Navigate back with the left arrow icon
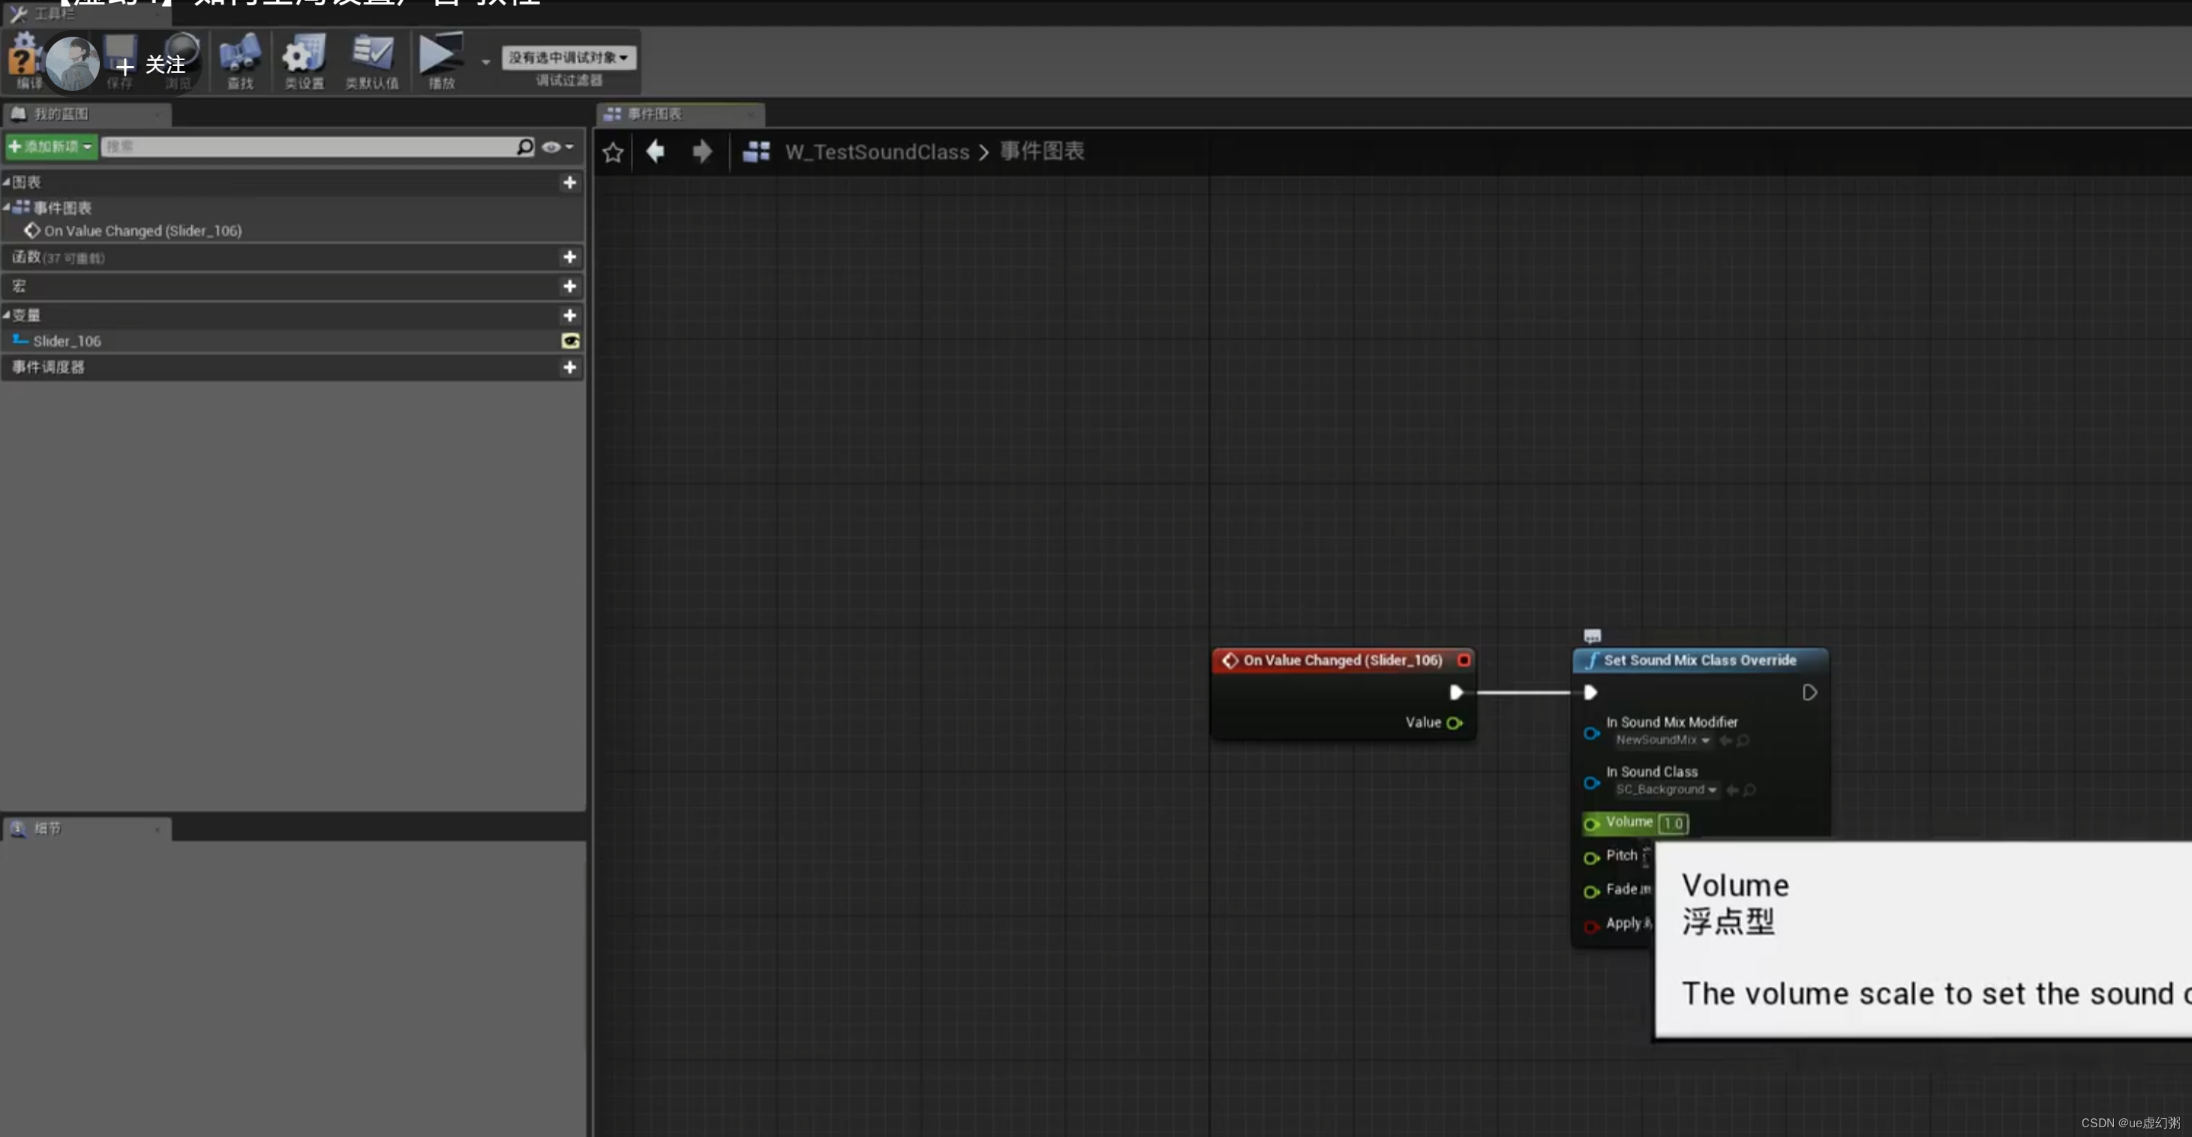 click(x=655, y=152)
